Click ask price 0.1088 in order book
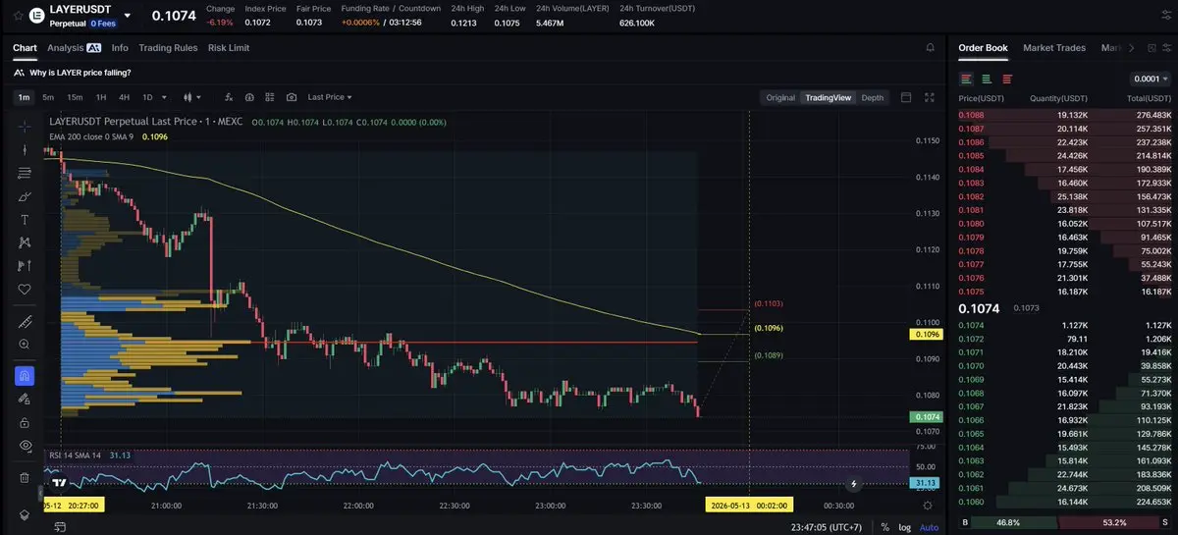 (x=971, y=115)
